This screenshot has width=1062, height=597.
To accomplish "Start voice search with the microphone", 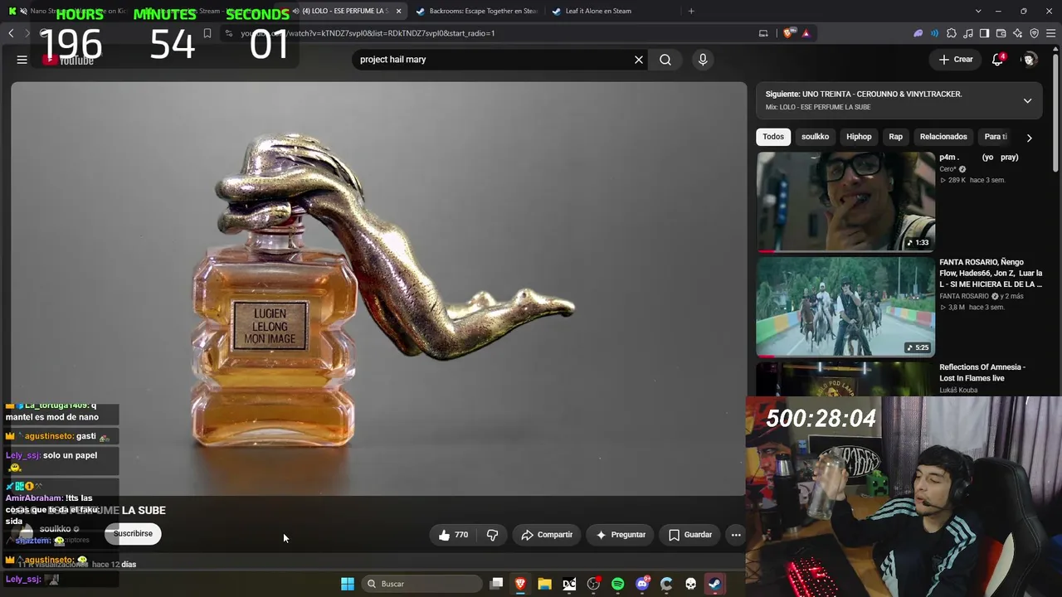I will coord(703,60).
